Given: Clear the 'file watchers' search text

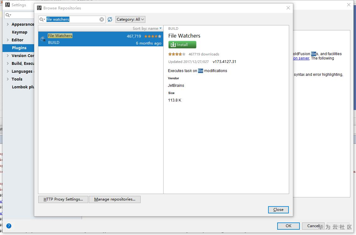Looking at the screenshot, I should coord(102,19).
